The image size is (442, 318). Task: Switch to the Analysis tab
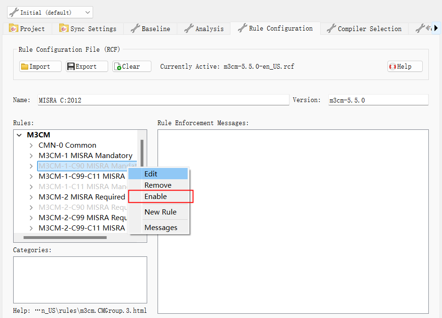[x=204, y=29]
